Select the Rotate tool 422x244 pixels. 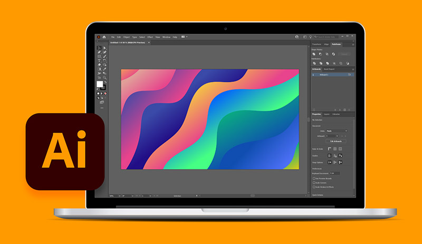[104, 61]
